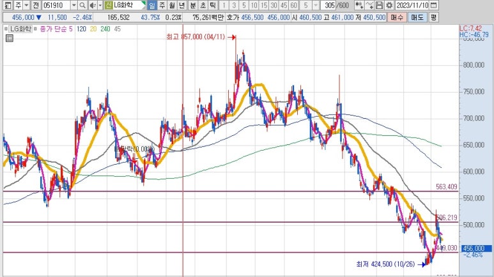The height and width of the screenshot is (277, 494).
Task: Select the 년 yearly chart period
Action: click(181, 5)
